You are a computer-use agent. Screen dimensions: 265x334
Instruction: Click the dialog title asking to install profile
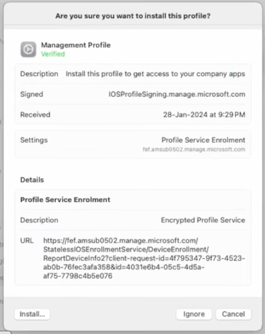pos(133,16)
